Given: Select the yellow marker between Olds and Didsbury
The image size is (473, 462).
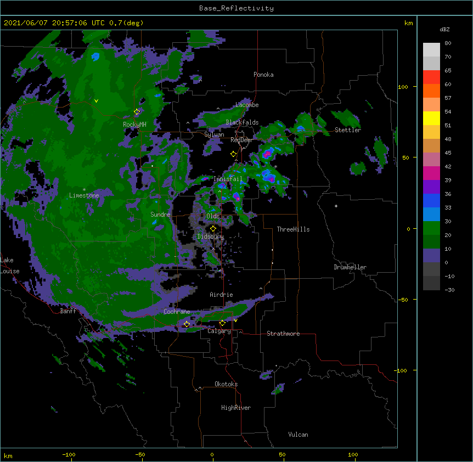Looking at the screenshot, I should click(213, 229).
